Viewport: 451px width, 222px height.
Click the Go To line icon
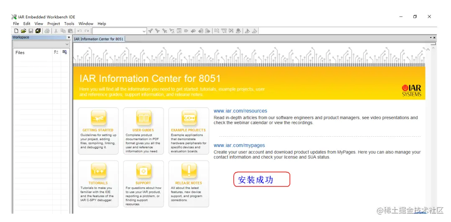pos(179,31)
